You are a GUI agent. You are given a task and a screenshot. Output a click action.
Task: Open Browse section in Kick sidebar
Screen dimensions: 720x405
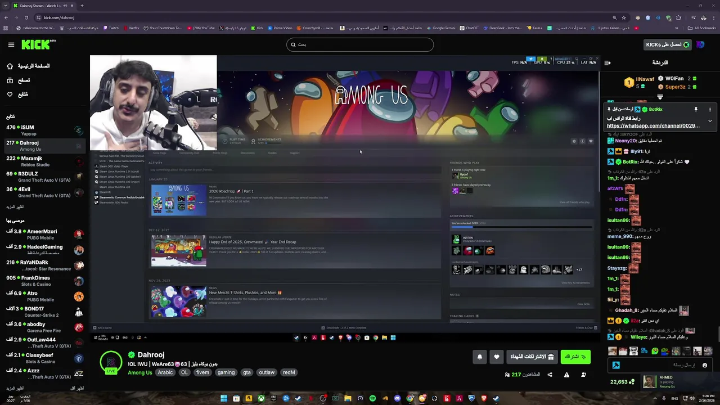19,80
